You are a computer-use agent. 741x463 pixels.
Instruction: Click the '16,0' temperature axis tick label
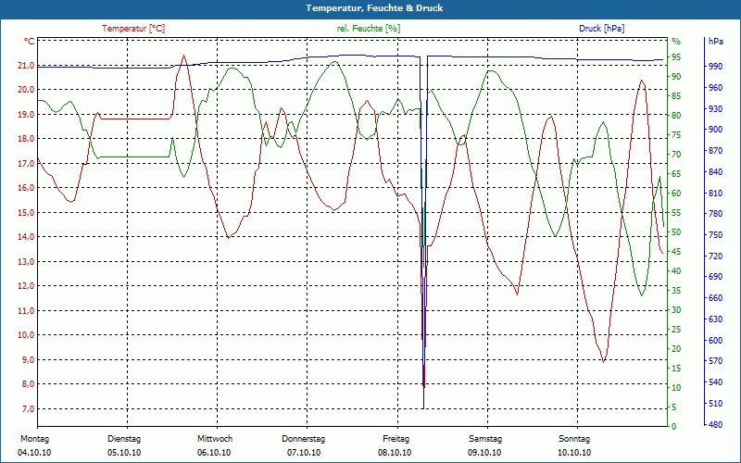[26, 188]
